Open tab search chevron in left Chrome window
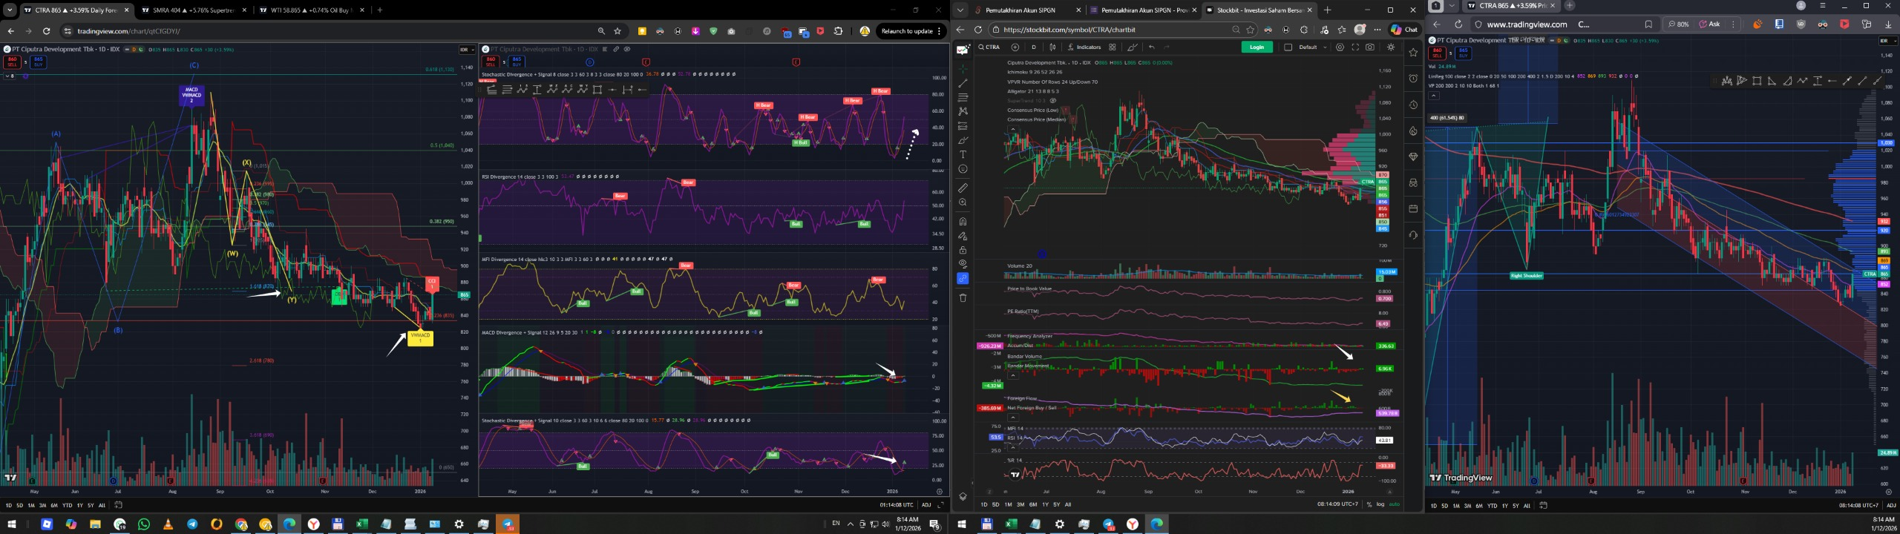The width and height of the screenshot is (1900, 534). pyautogui.click(x=10, y=10)
